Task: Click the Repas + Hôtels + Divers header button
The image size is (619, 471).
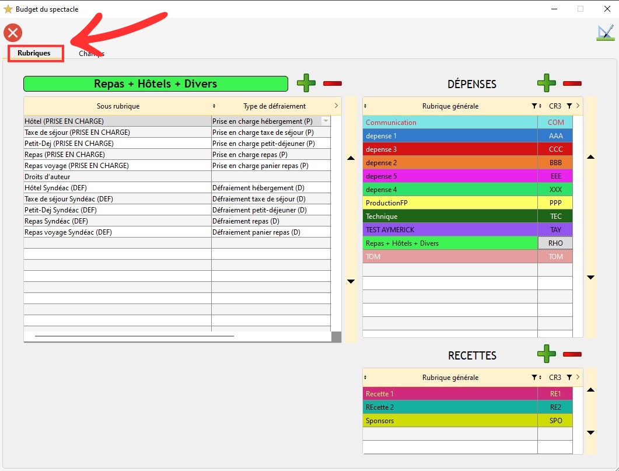Action: coord(156,83)
